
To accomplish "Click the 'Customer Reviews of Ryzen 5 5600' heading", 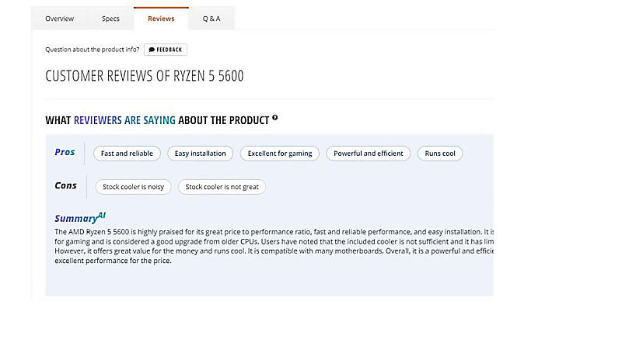I will tap(145, 76).
